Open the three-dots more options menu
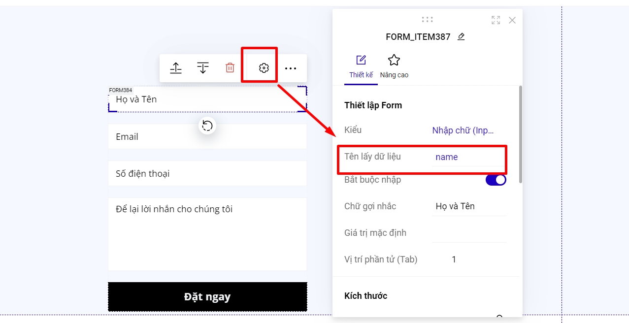Image resolution: width=629 pixels, height=323 pixels. tap(291, 68)
